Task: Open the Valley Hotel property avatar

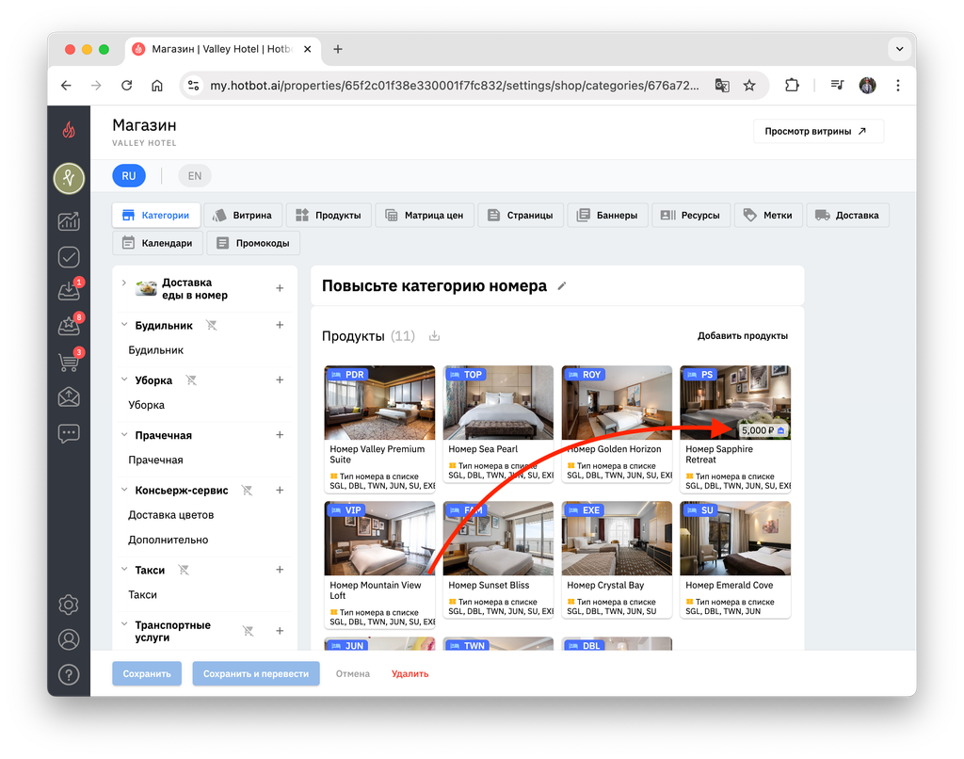Action: 69,178
